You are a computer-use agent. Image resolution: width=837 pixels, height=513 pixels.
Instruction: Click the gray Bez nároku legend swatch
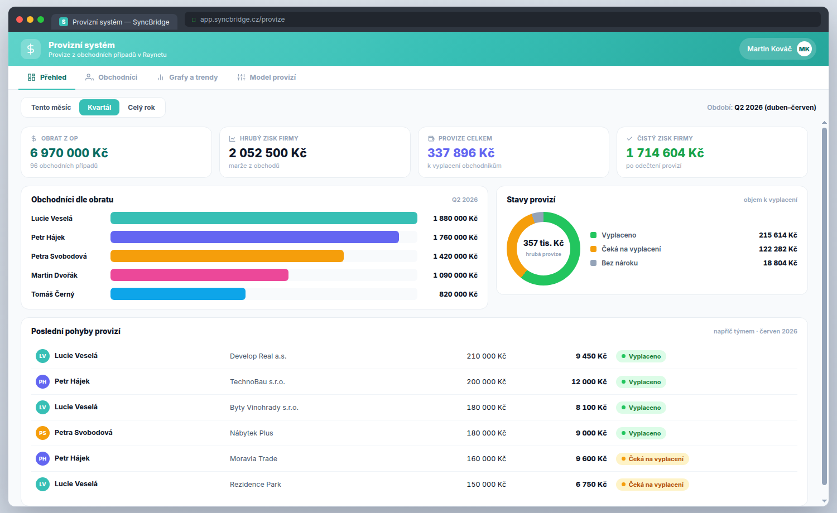click(x=594, y=263)
